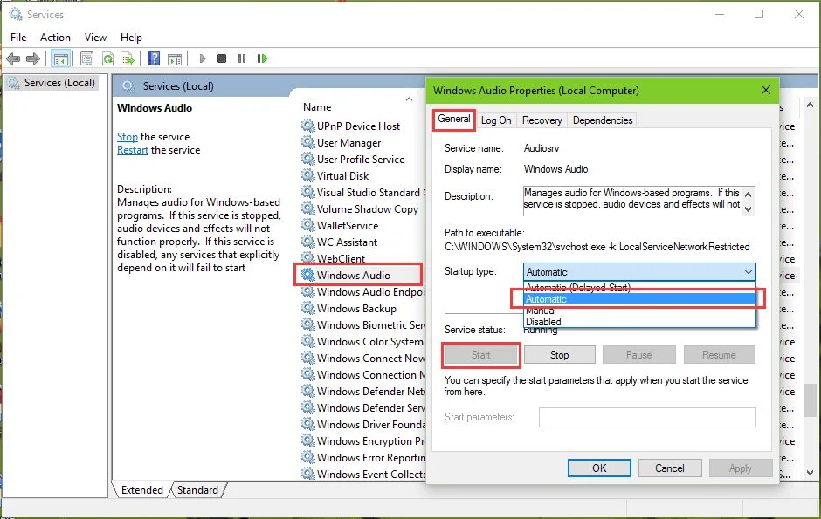Click the services list scrollbar up arrow
The height and width of the screenshot is (519, 821).
810,105
